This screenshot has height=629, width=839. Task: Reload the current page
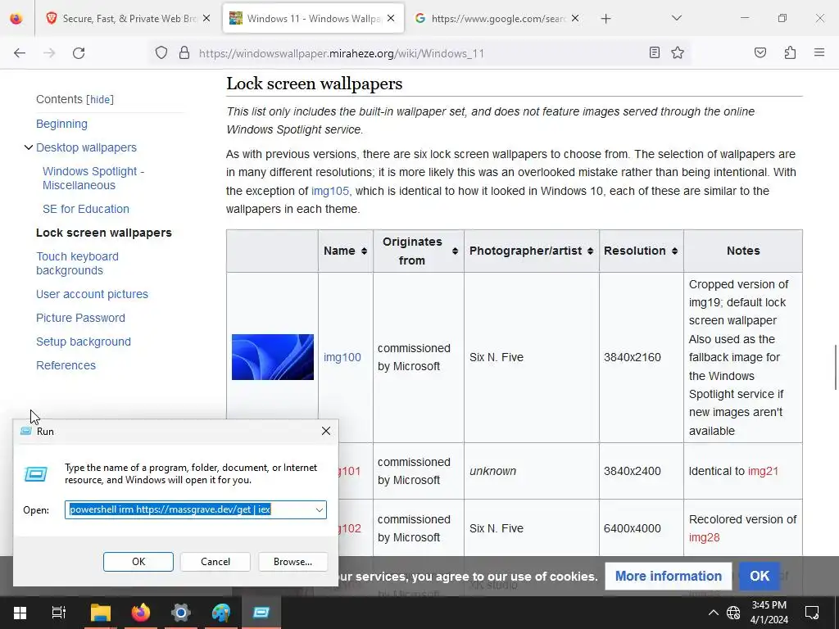pyautogui.click(x=79, y=53)
